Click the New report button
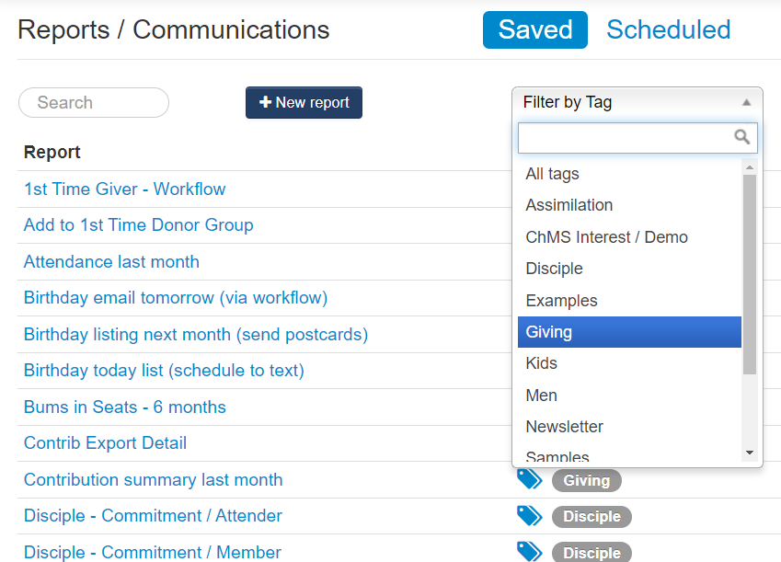This screenshot has height=562, width=781. (304, 102)
